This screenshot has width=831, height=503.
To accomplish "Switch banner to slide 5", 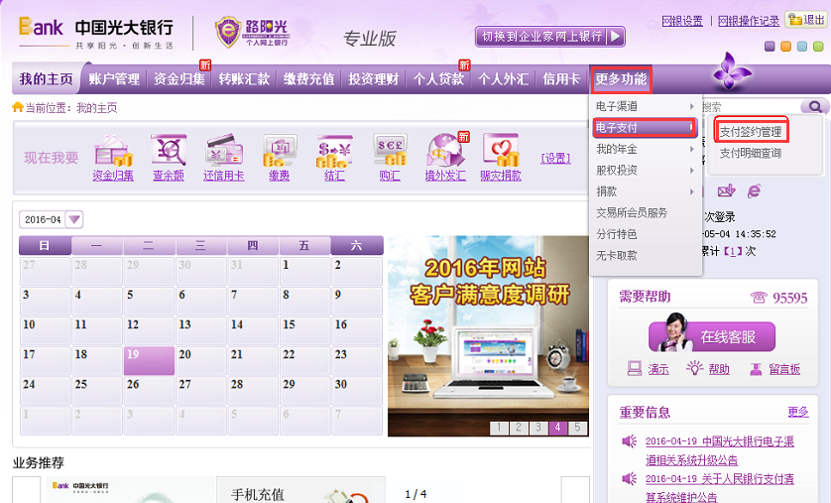I will (577, 428).
